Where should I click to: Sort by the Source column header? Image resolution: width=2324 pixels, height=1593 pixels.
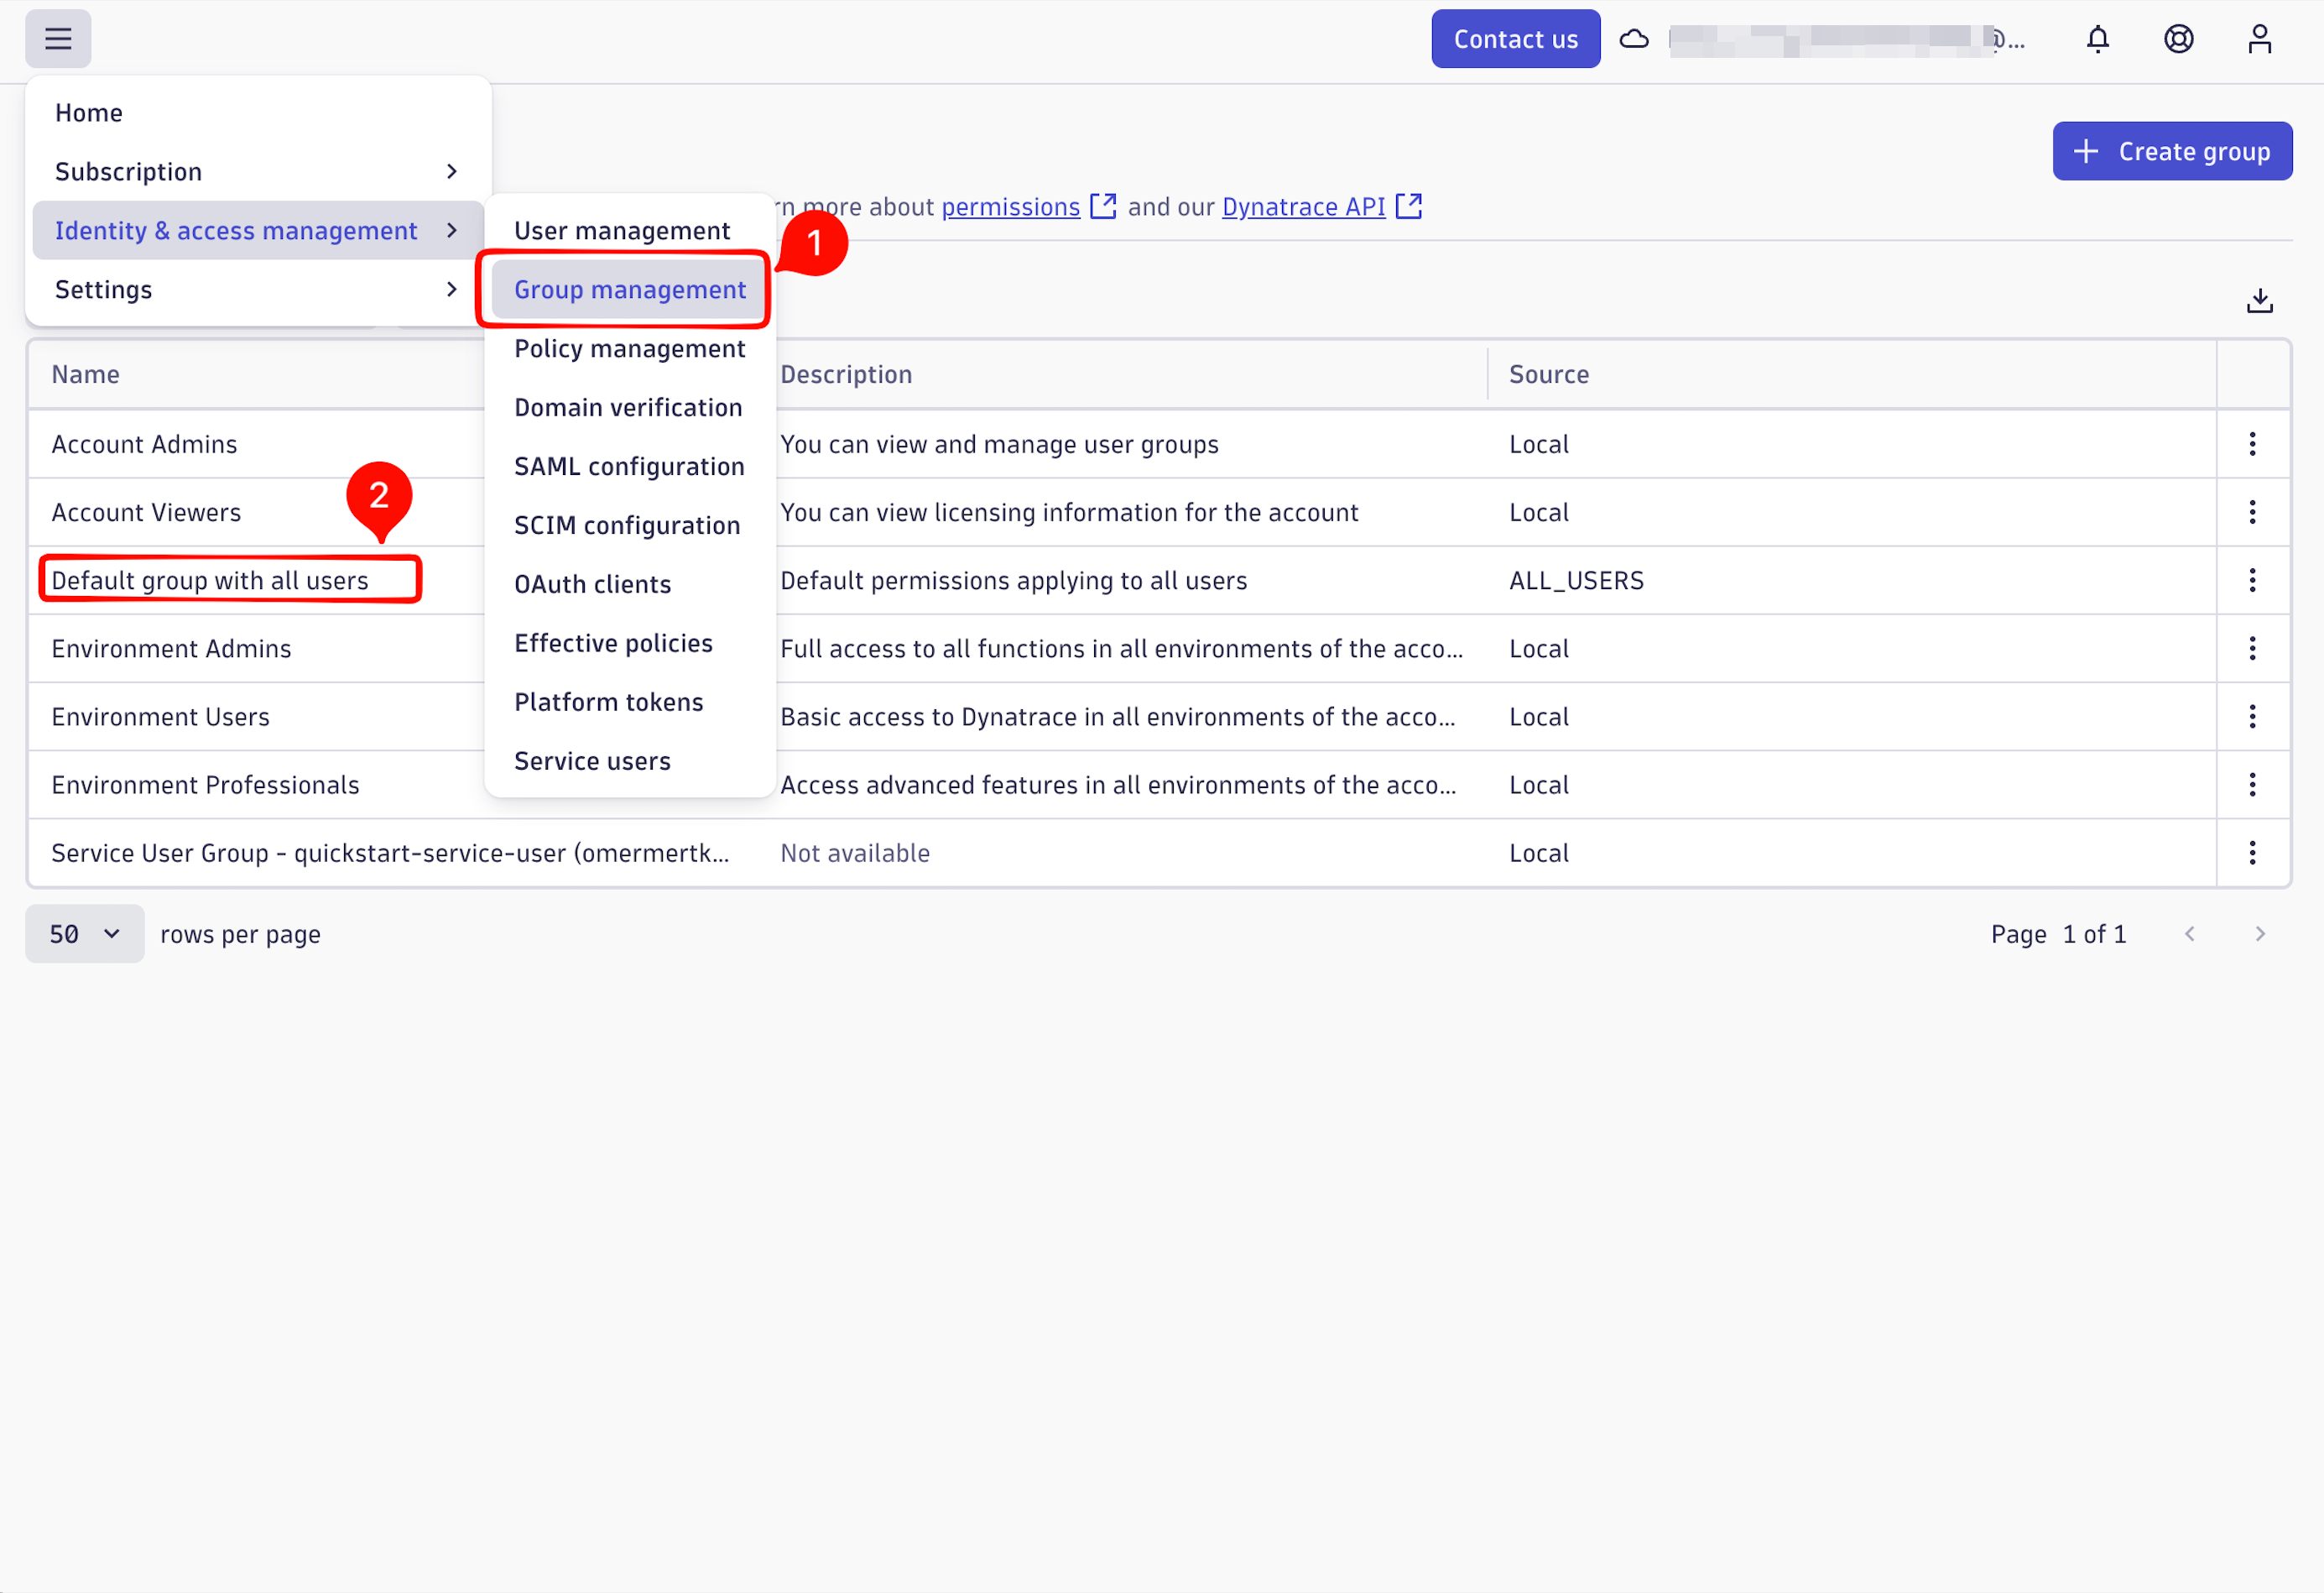point(1548,374)
